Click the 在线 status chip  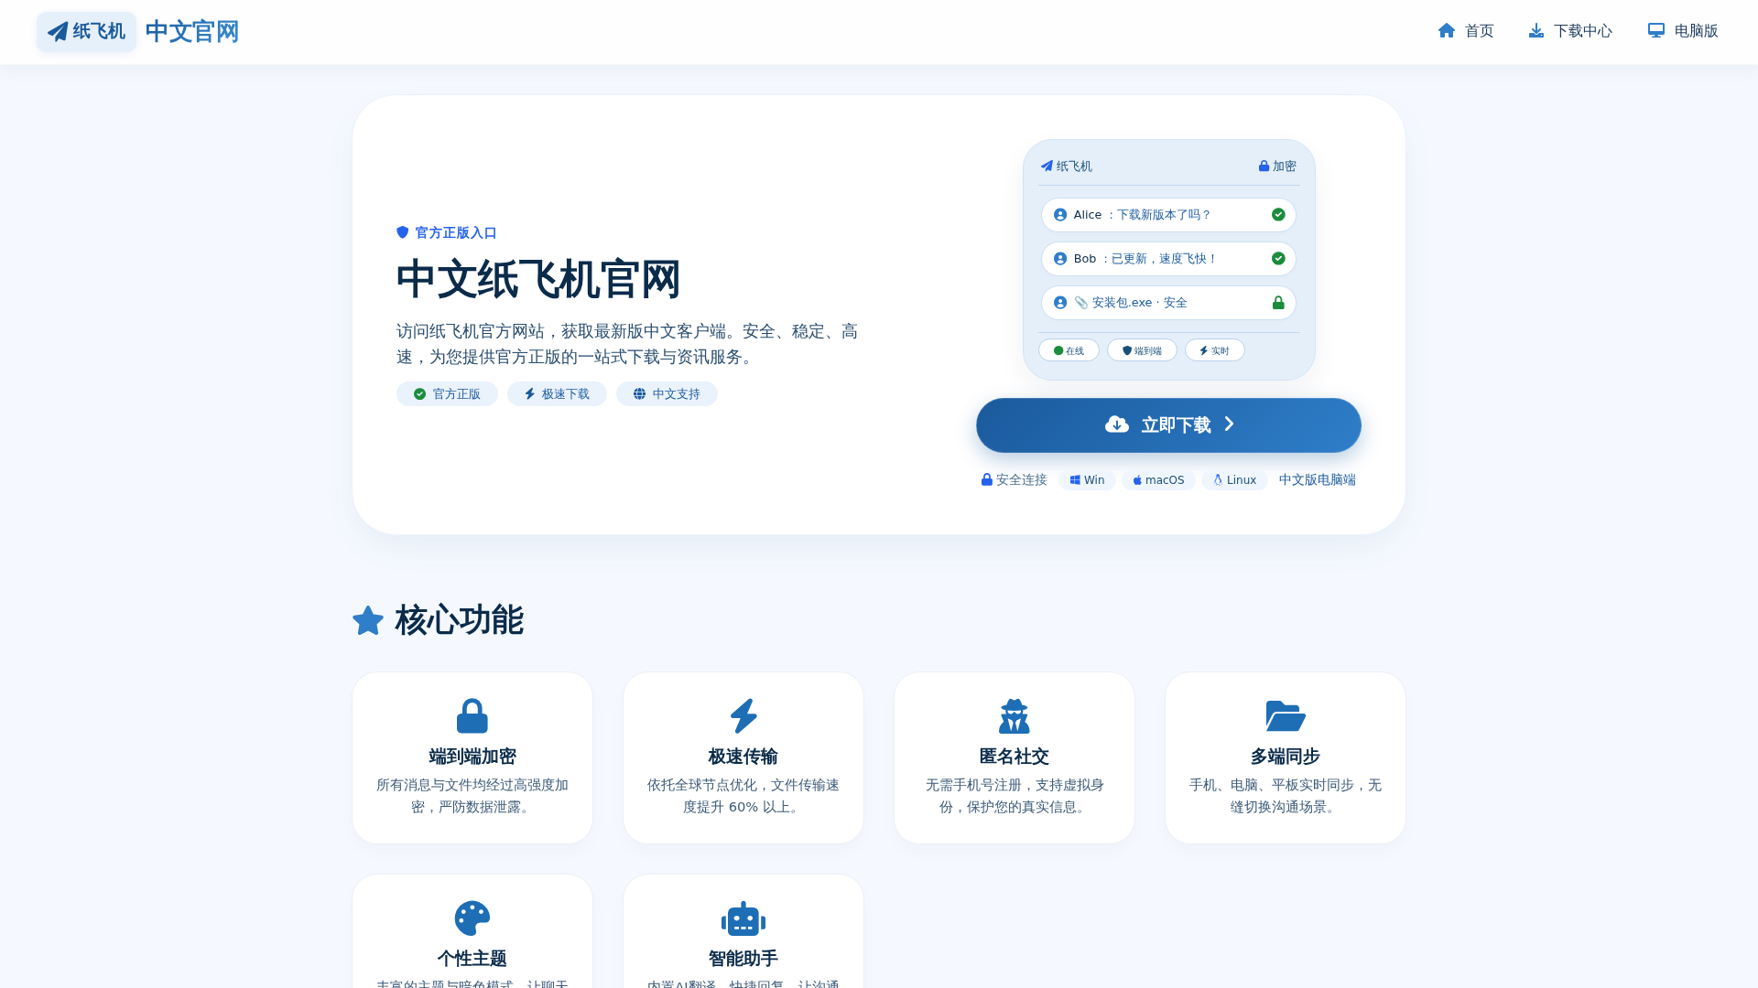1069,350
